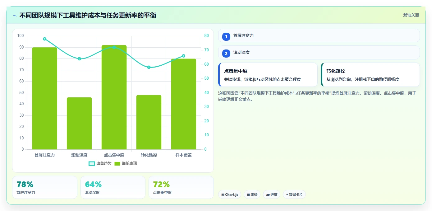Select numbered badge 2 for 滚动深度

226,54
